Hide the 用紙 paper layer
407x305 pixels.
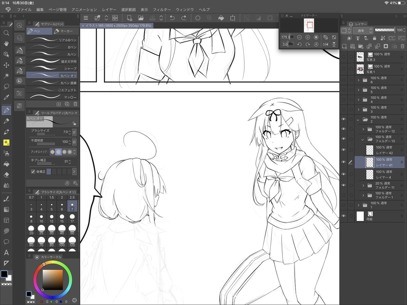(x=343, y=216)
